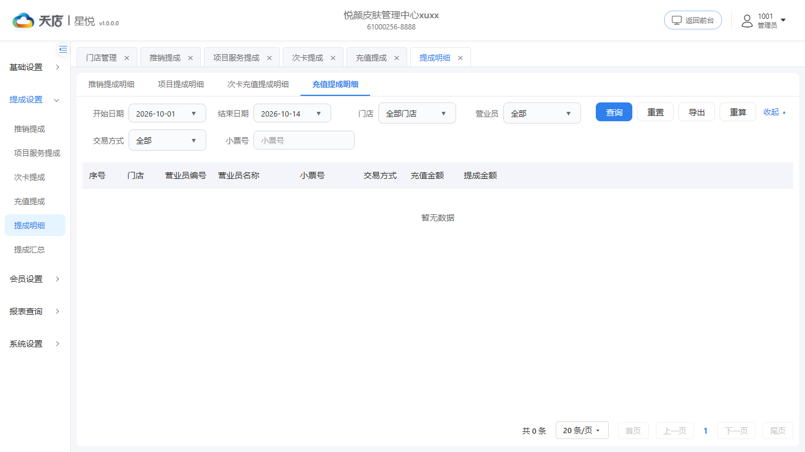
Task: Open 充值提成 in the sidebar
Action: tap(35, 201)
